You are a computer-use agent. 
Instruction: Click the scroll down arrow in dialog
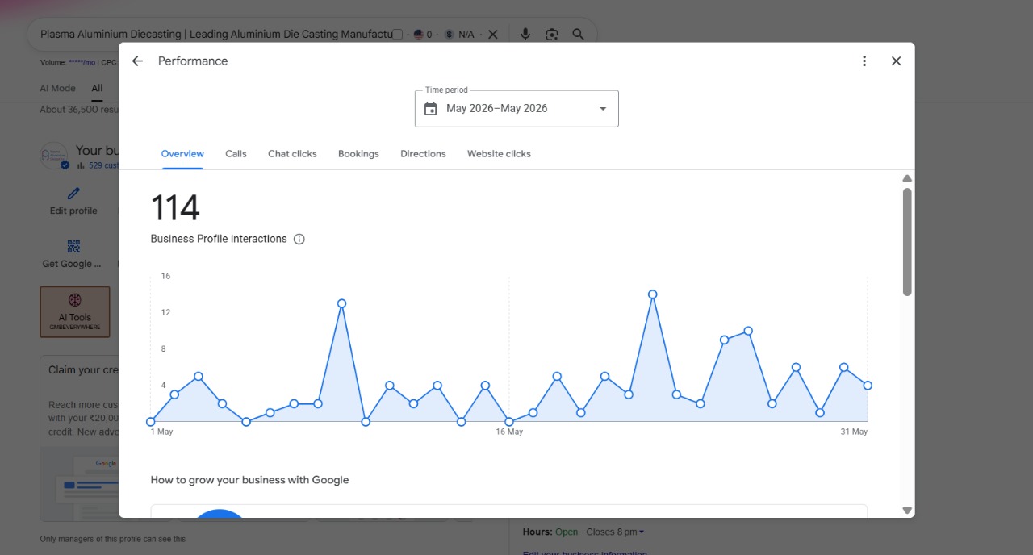[907, 511]
